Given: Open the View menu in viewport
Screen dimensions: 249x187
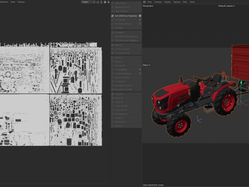Looking at the screenshot, I should 149,2.
